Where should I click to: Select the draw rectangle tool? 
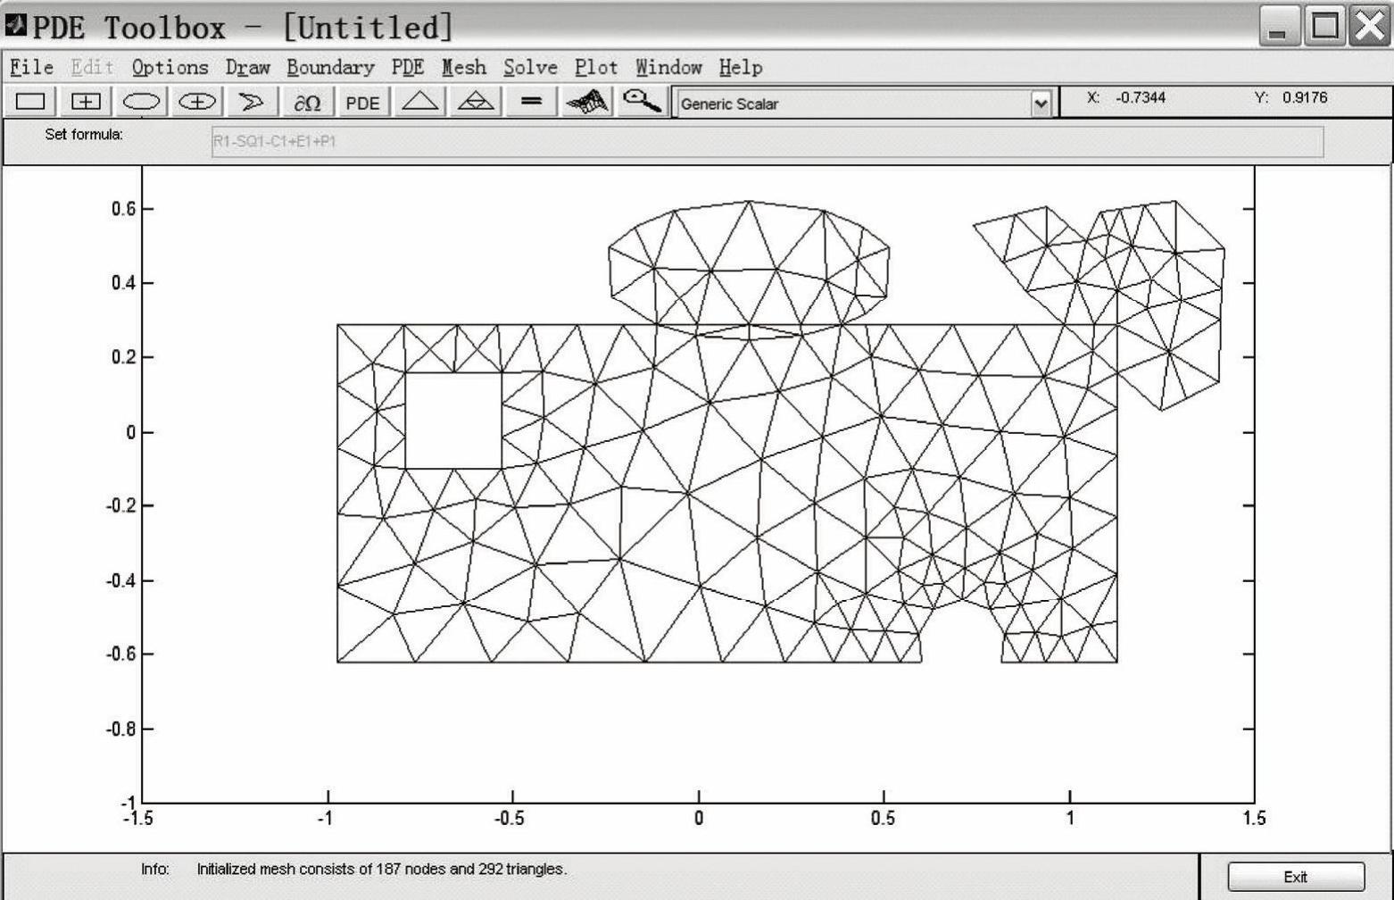click(x=30, y=102)
